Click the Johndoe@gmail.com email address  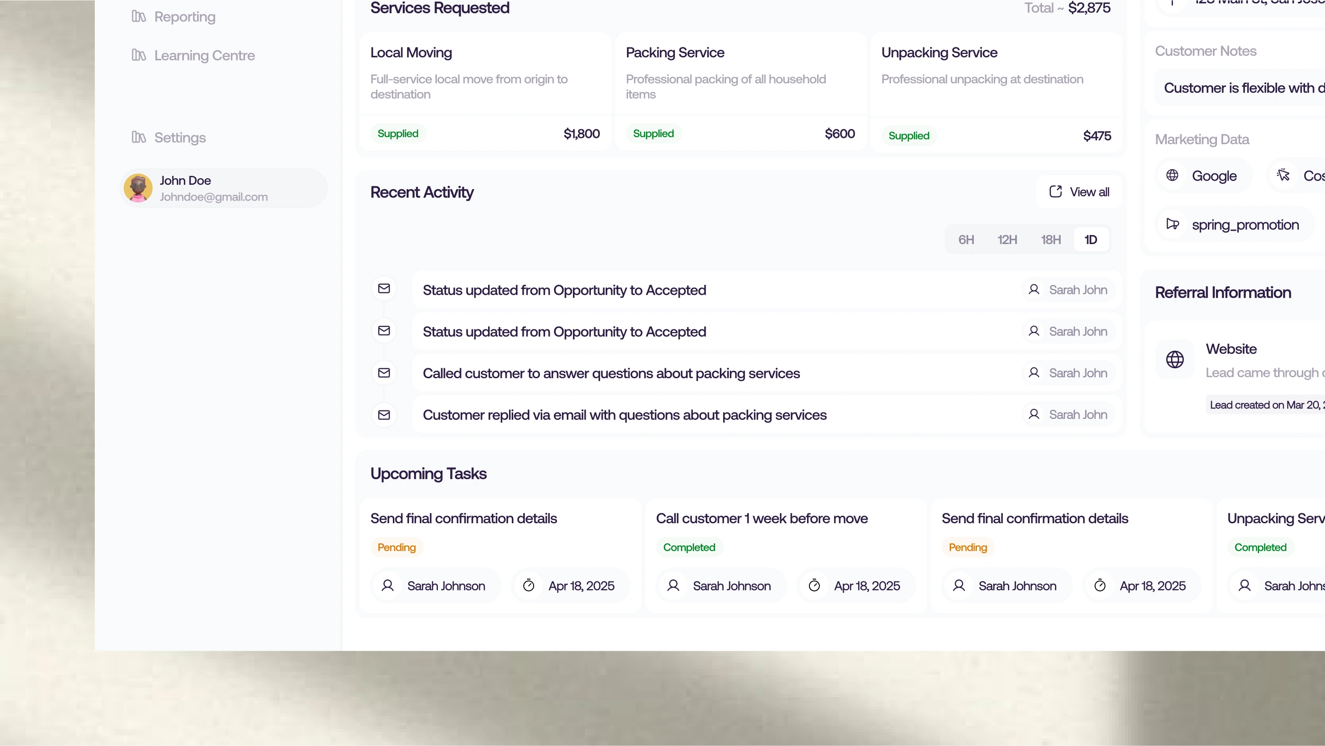[x=213, y=197]
